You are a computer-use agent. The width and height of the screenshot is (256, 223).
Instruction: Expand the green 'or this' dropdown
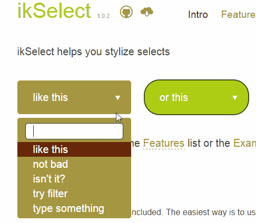[x=196, y=97]
